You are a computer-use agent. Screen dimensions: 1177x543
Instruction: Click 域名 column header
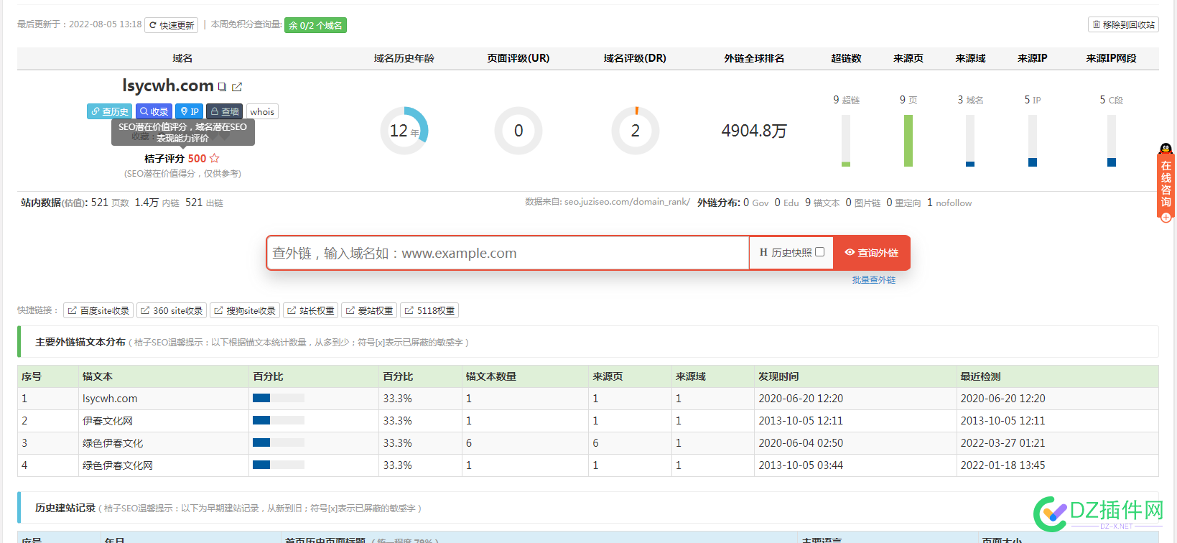point(182,58)
